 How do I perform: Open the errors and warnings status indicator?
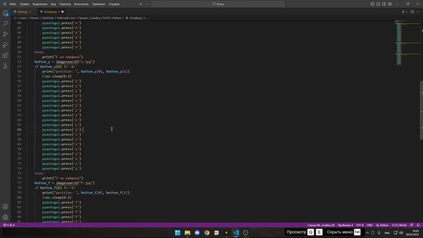point(9,225)
